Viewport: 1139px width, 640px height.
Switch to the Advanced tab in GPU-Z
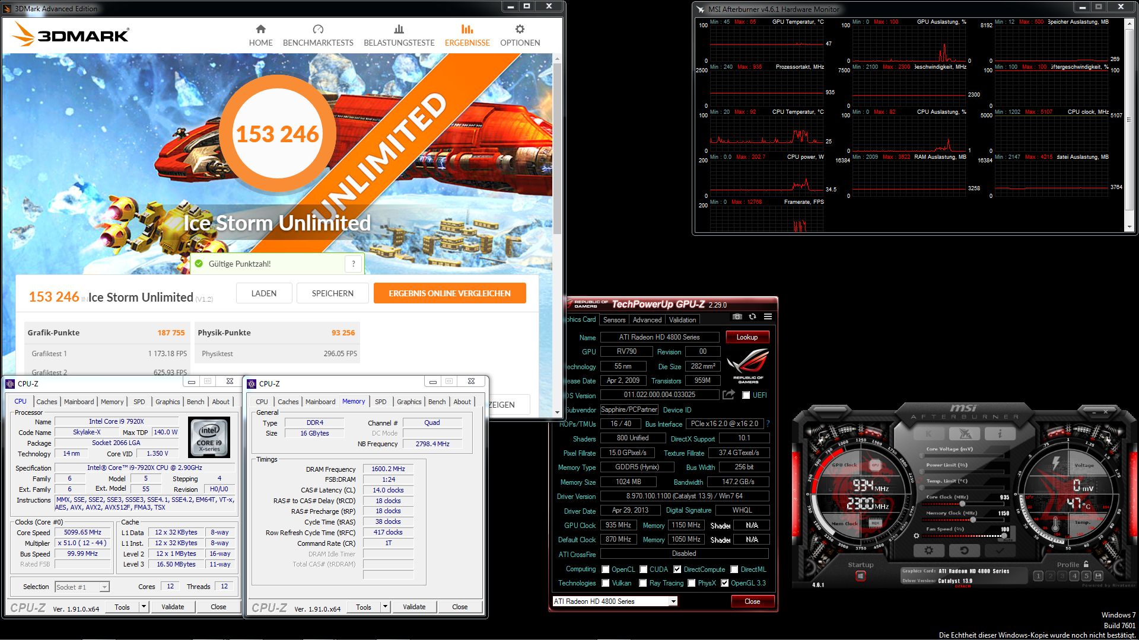coord(647,320)
